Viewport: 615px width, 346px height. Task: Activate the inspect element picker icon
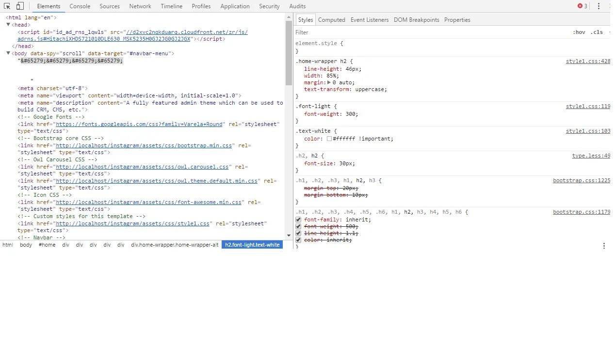(7, 6)
